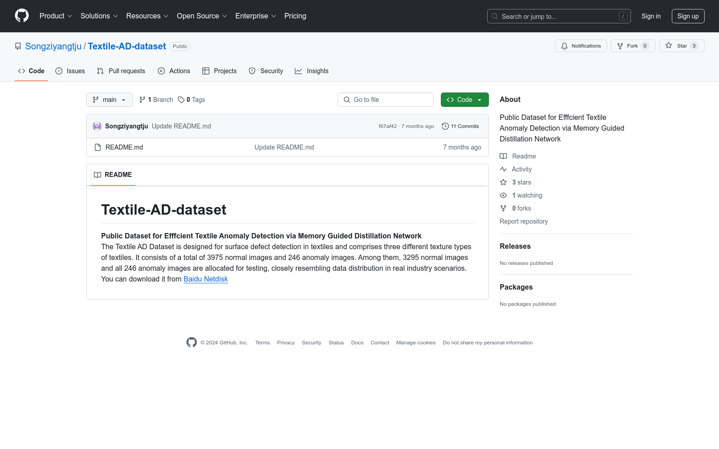Click the star icon next to 3 stars
The width and height of the screenshot is (719, 449).
coord(503,182)
